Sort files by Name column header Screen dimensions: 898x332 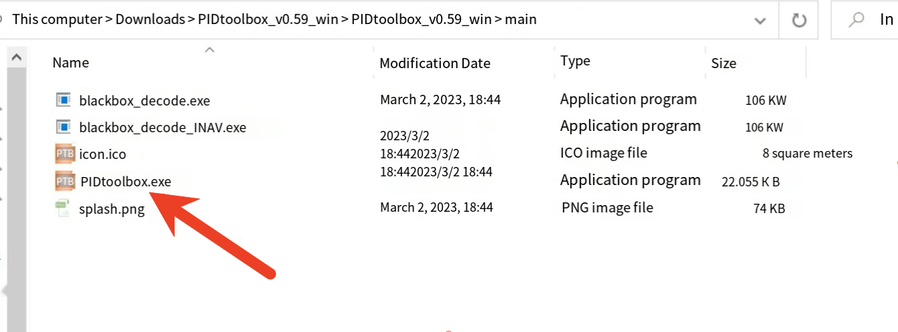(71, 63)
